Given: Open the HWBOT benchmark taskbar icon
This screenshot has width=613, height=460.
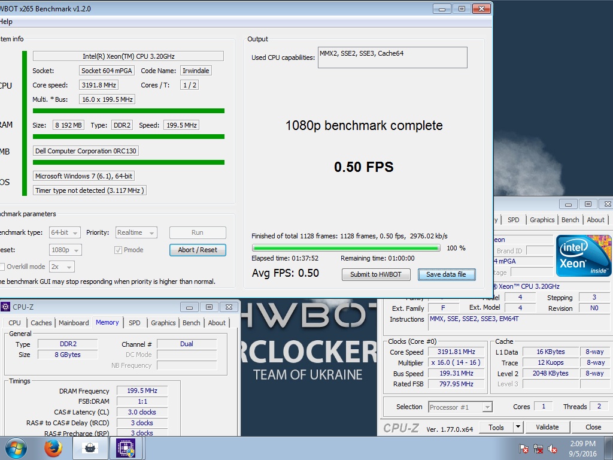Looking at the screenshot, I should 90,448.
